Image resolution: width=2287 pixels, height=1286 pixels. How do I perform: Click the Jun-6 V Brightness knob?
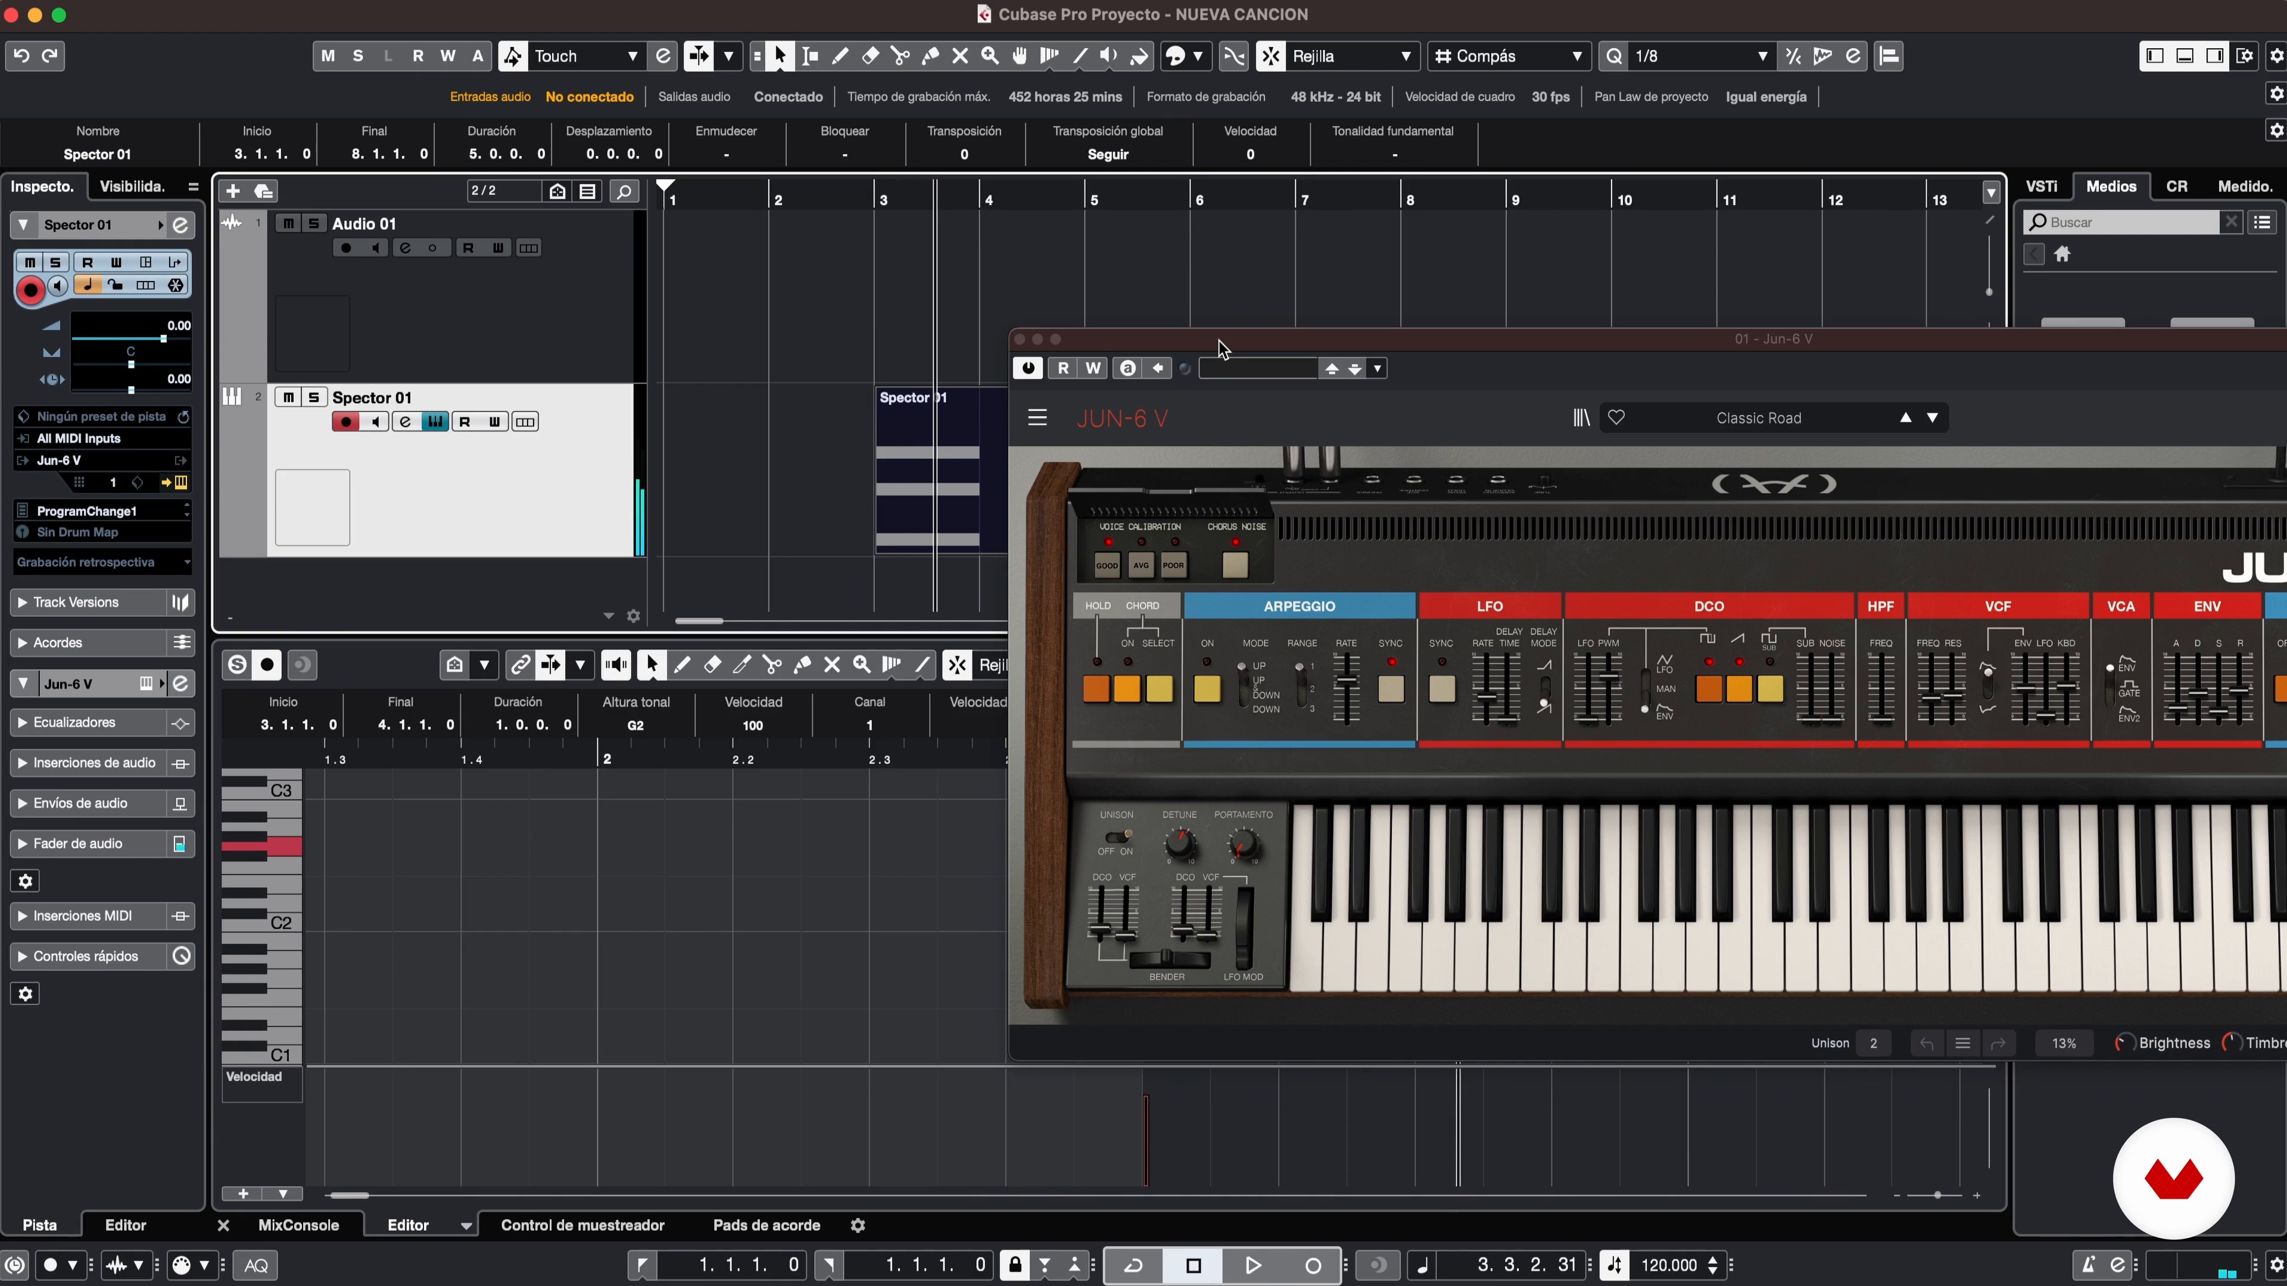[x=2126, y=1044]
